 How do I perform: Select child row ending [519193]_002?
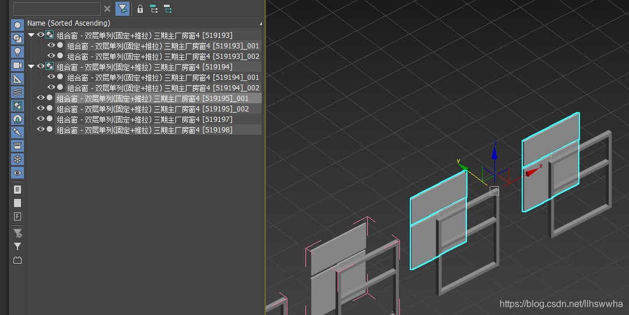[163, 56]
